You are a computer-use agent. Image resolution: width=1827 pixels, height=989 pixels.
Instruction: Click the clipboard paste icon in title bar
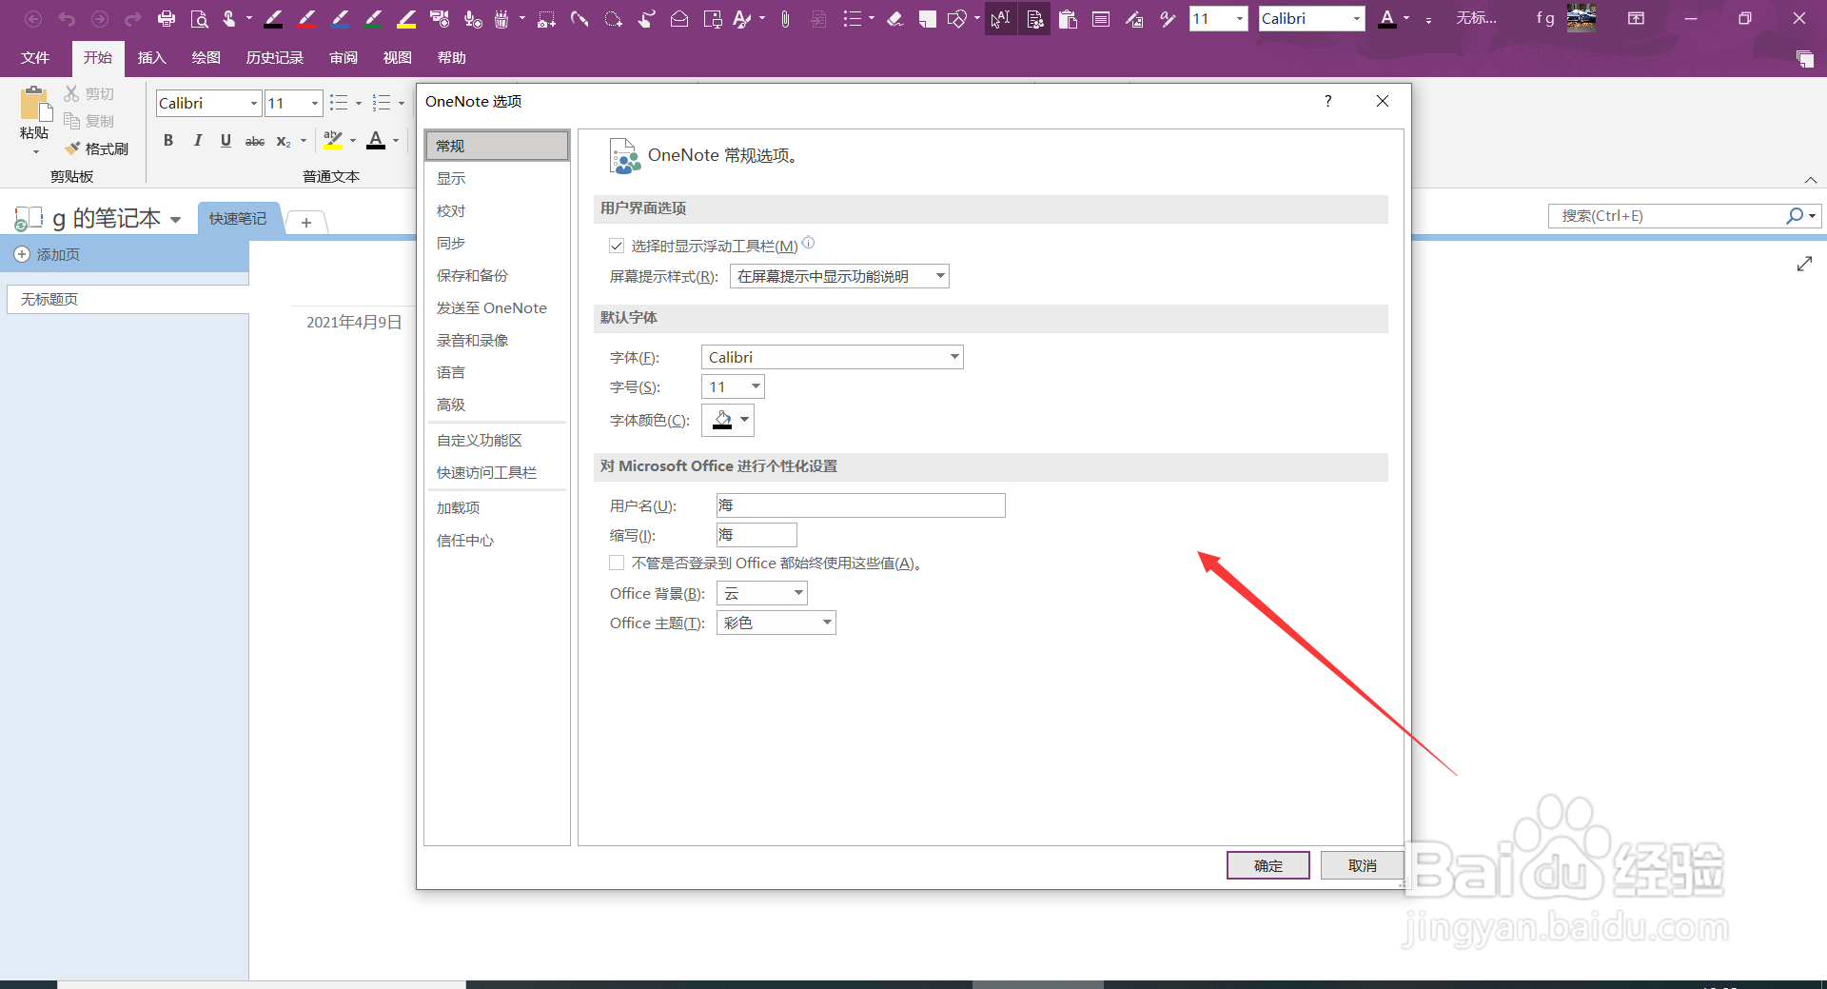(x=1068, y=18)
